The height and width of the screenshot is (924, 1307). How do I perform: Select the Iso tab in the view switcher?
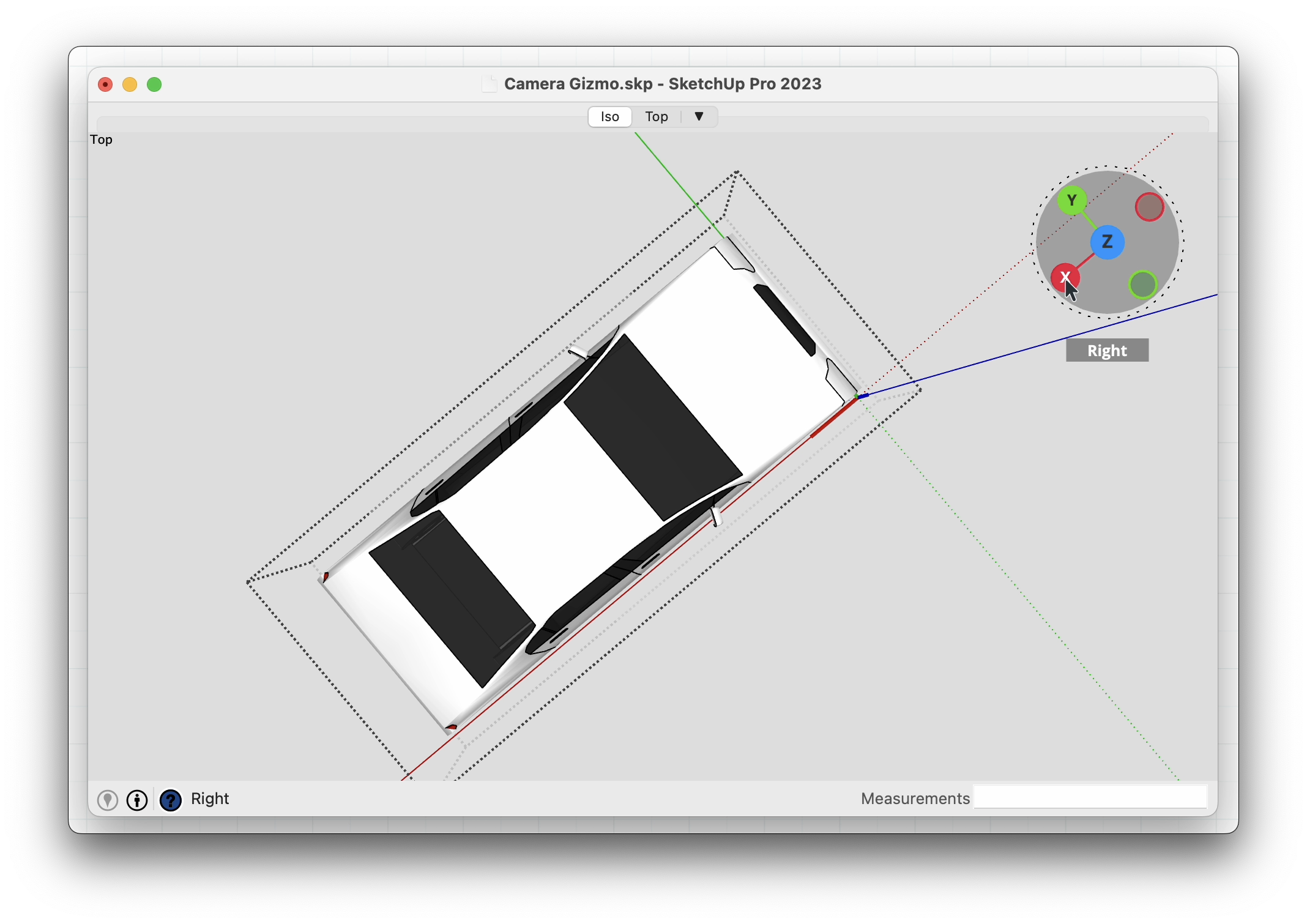[x=609, y=116]
